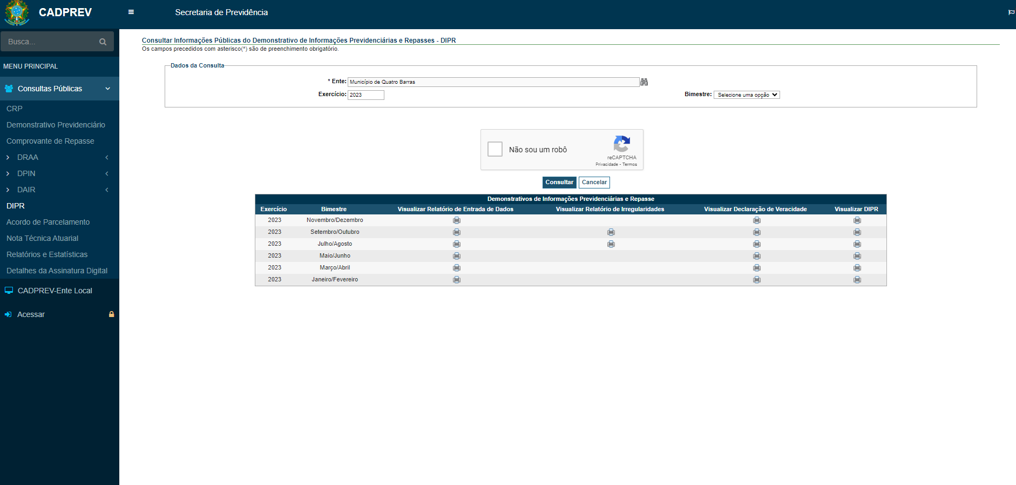Screen dimensions: 1016x485
Task: Expand the DRAA submenu
Action: pyautogui.click(x=28, y=157)
